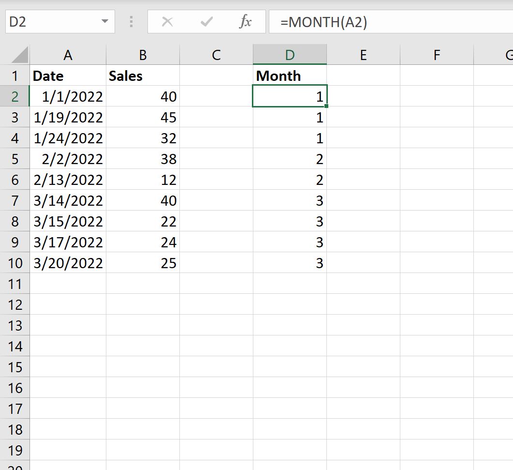Screen dimensions: 513x470
Task: Click Month value in row 3
Action: pos(290,117)
